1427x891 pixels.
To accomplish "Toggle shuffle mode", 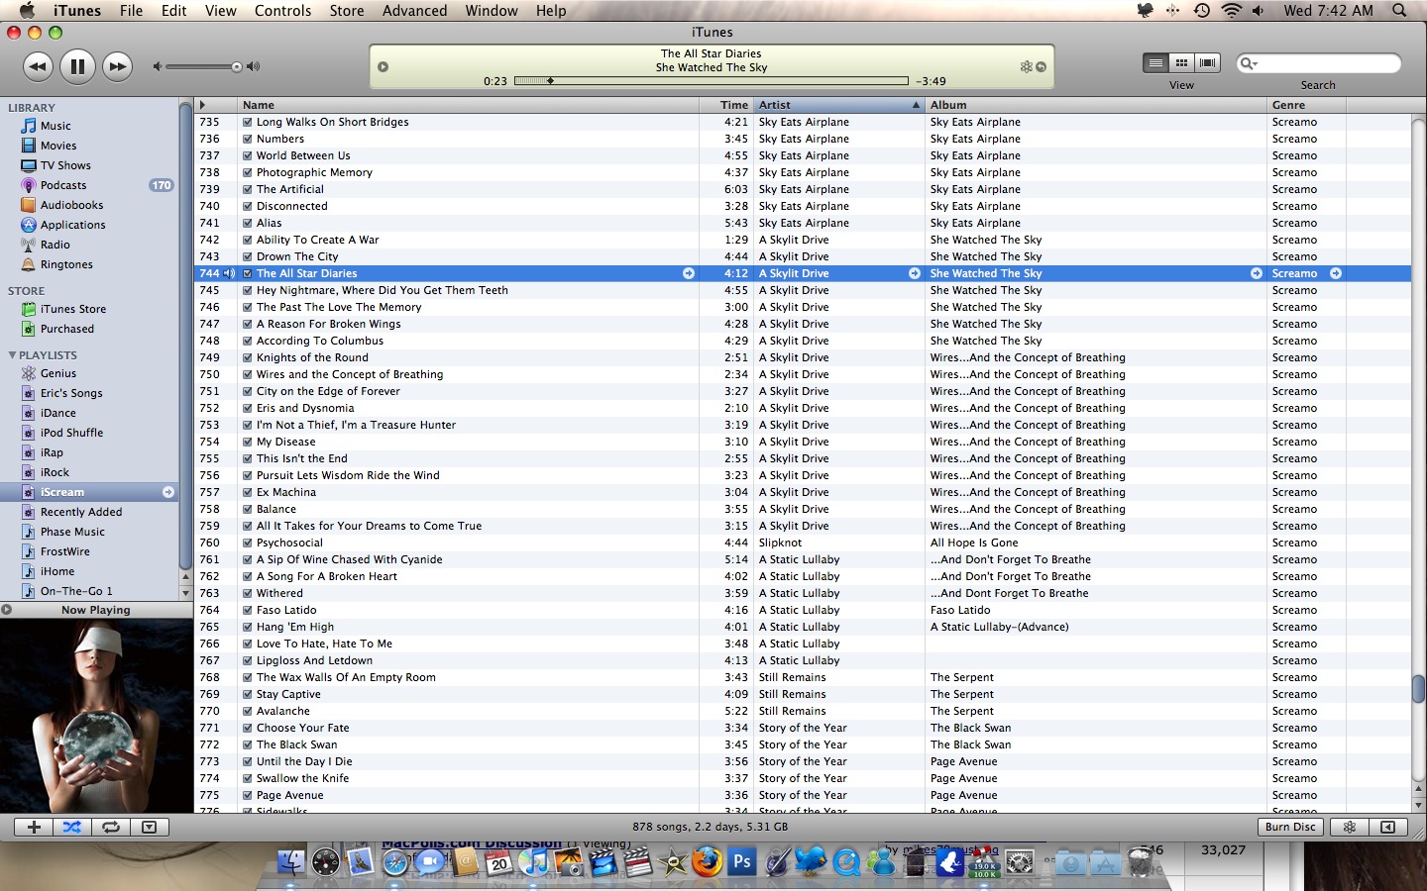I will 72,827.
